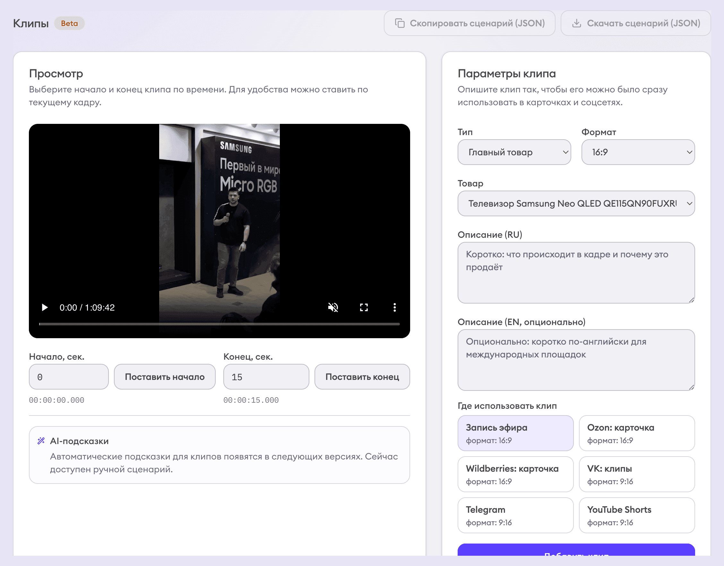Deselect the Запись эфира card

point(515,433)
